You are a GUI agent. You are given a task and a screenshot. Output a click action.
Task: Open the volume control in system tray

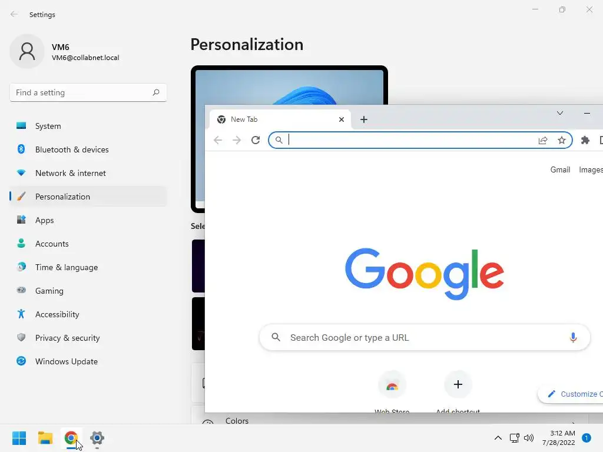coord(529,438)
